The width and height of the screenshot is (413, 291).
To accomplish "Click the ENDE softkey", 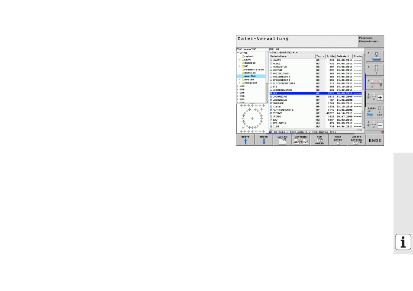I will click(375, 140).
